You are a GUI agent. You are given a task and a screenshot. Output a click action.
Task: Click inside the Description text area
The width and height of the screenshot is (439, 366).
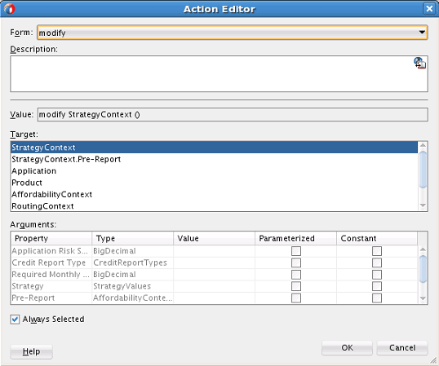[213, 74]
